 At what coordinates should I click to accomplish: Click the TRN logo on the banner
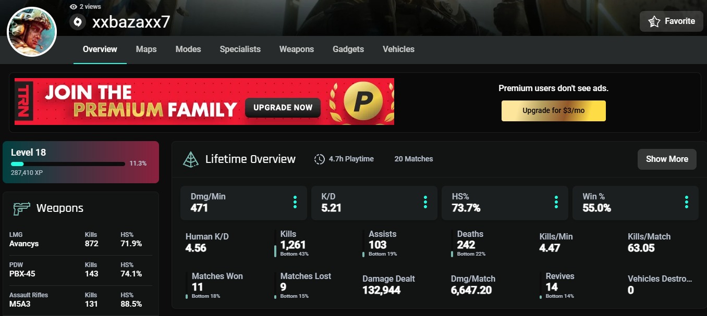(x=24, y=102)
